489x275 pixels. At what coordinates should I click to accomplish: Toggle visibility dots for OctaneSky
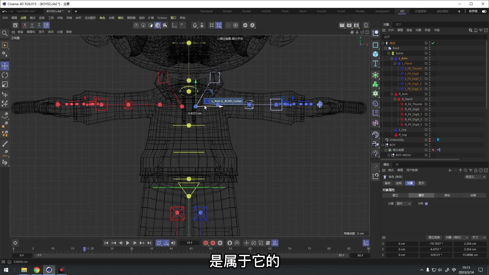tap(430, 140)
